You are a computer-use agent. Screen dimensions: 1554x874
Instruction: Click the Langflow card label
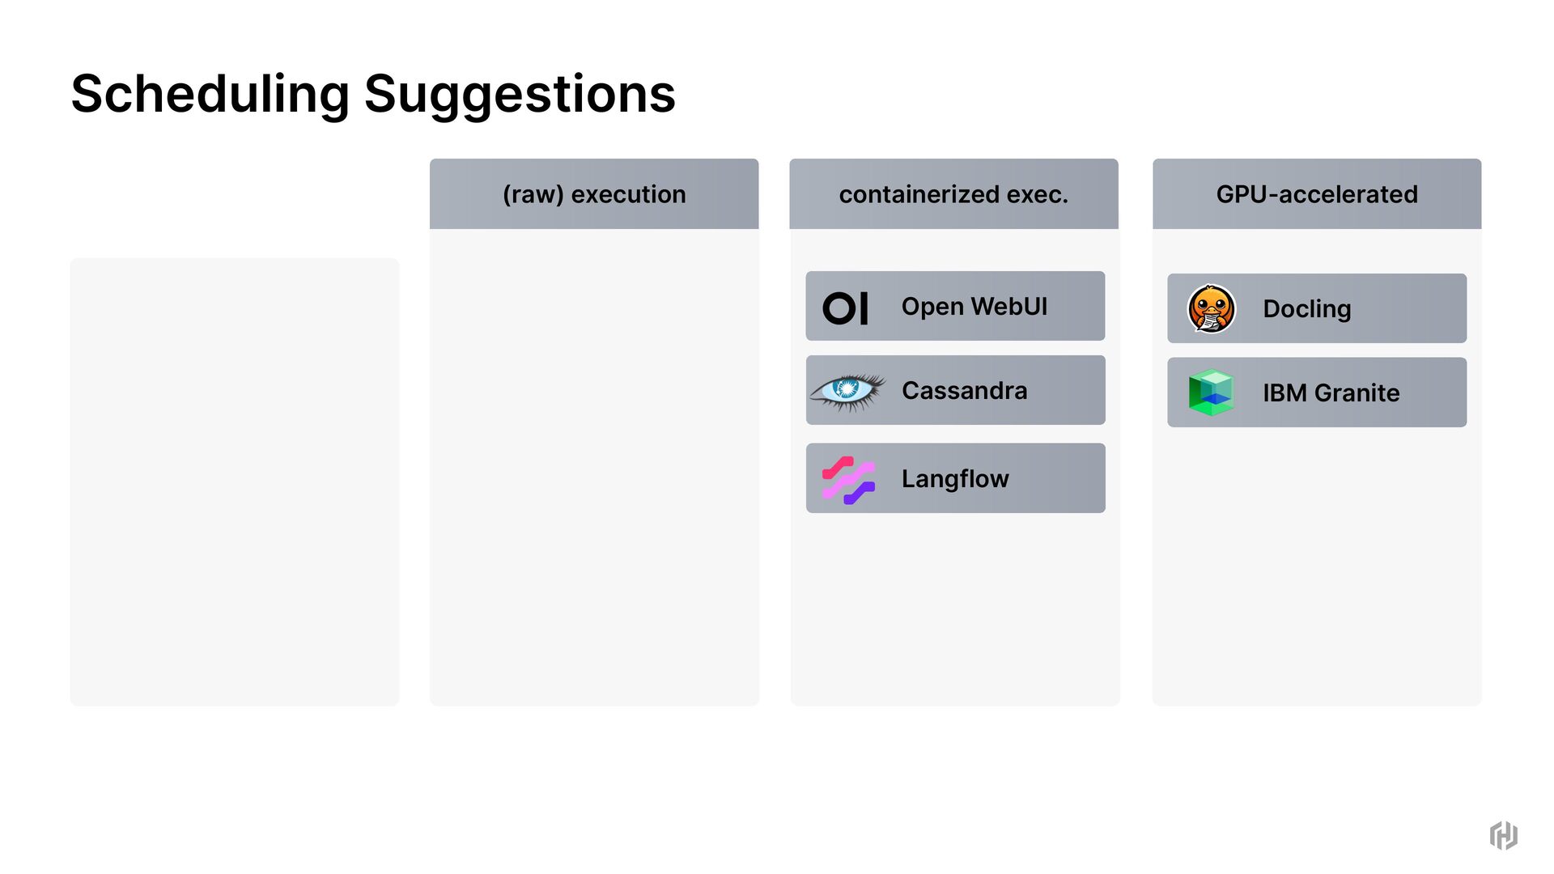pyautogui.click(x=955, y=479)
